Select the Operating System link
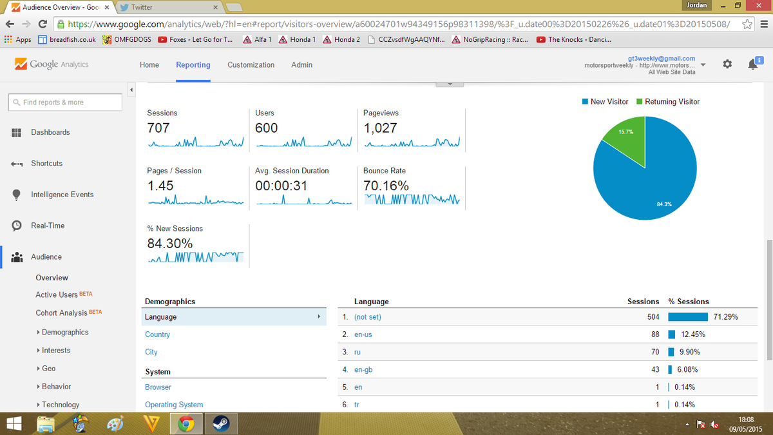 [x=174, y=405]
